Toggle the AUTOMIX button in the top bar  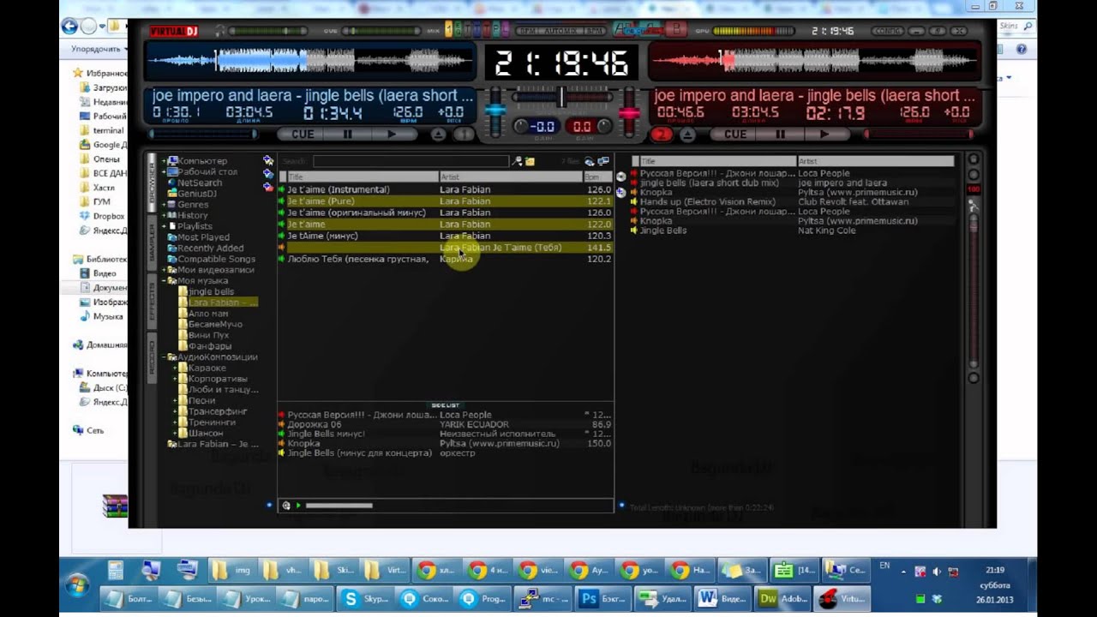coord(561,31)
